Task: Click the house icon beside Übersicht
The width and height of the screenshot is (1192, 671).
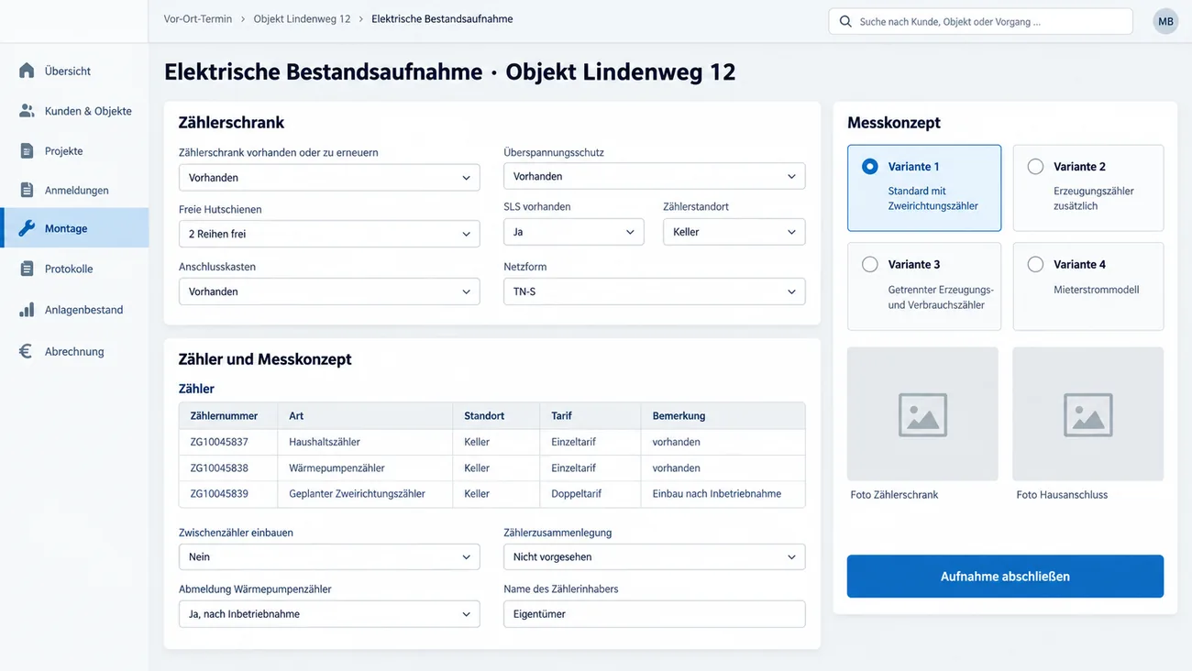Action: pyautogui.click(x=27, y=71)
